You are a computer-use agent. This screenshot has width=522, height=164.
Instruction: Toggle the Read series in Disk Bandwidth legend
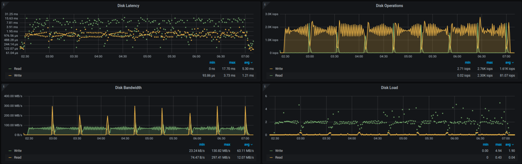[x=18, y=158]
